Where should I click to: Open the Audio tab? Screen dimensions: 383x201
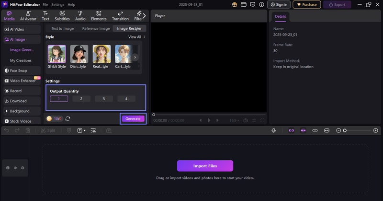80,16
